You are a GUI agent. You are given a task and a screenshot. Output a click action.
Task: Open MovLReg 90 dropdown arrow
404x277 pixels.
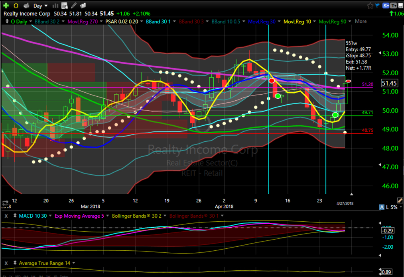click(x=350, y=21)
